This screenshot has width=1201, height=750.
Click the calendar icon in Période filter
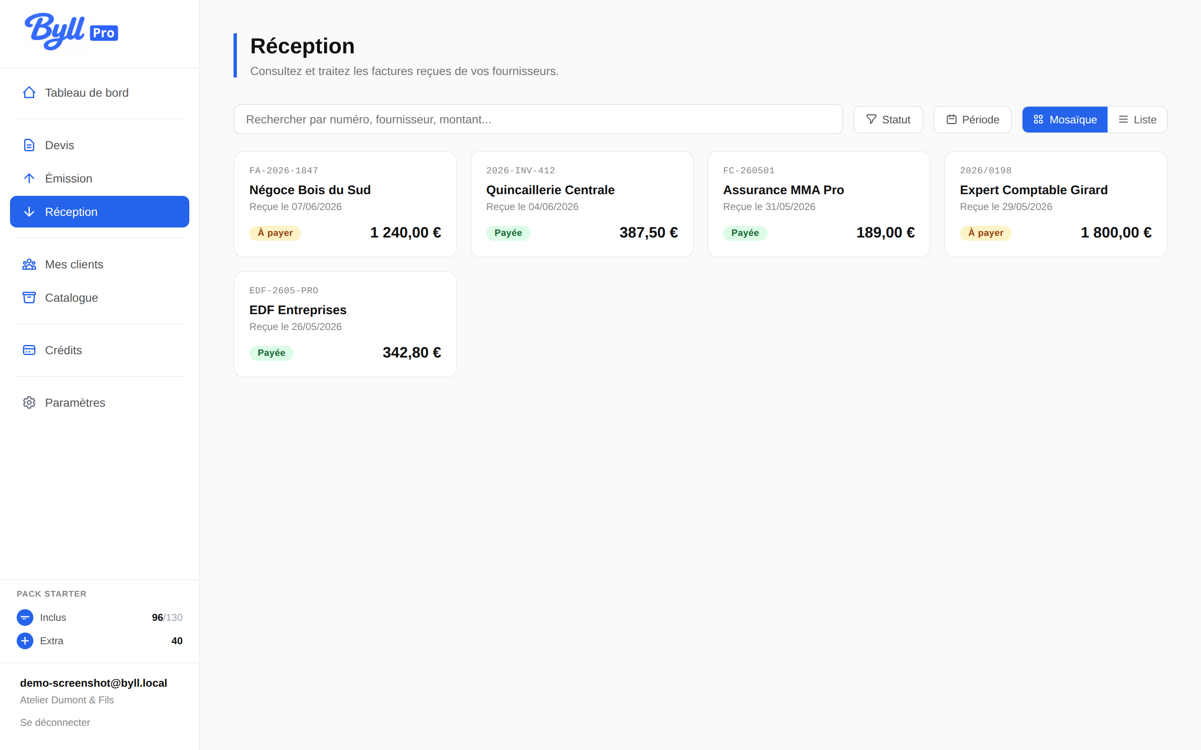(951, 120)
